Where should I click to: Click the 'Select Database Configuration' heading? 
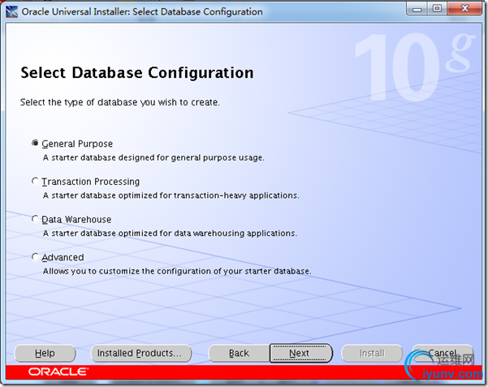[x=137, y=73]
